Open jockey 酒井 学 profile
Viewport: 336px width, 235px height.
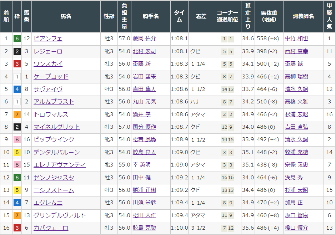tap(142, 114)
